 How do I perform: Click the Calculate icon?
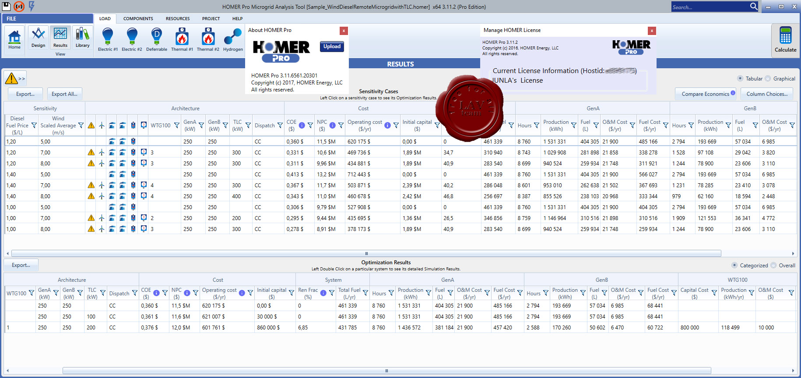point(785,40)
